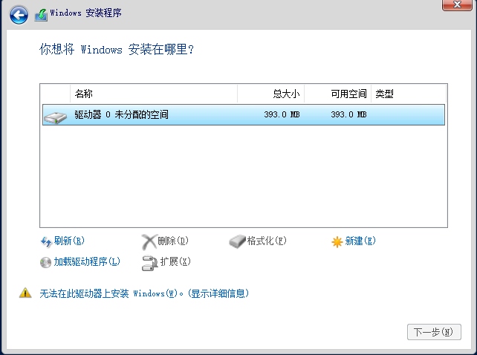Click the 删除(D) delete option

point(173,241)
